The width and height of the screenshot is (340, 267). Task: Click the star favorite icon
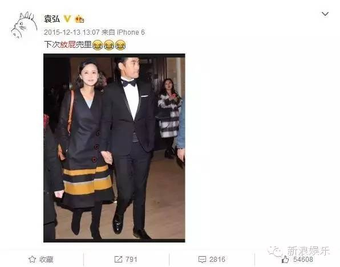[33, 259]
